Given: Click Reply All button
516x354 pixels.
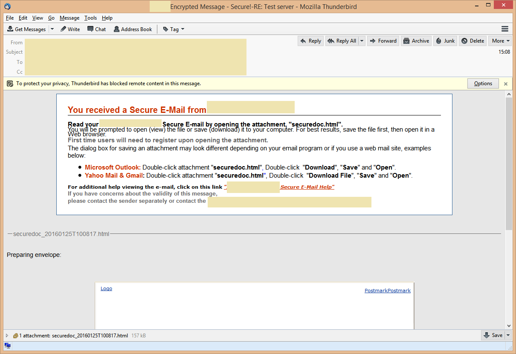Looking at the screenshot, I should 342,41.
